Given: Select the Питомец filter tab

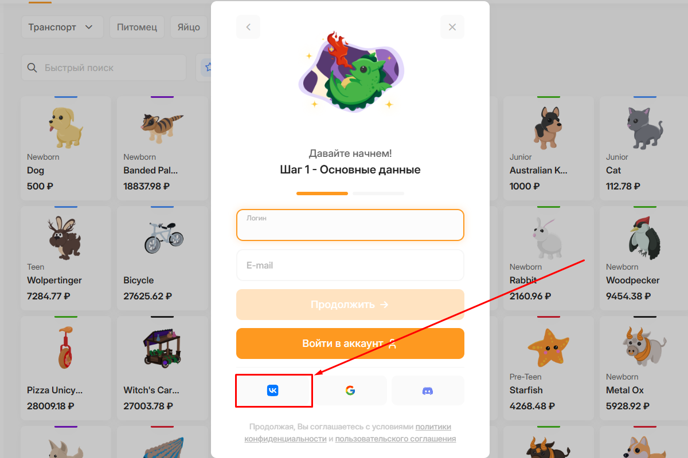Looking at the screenshot, I should pyautogui.click(x=137, y=27).
